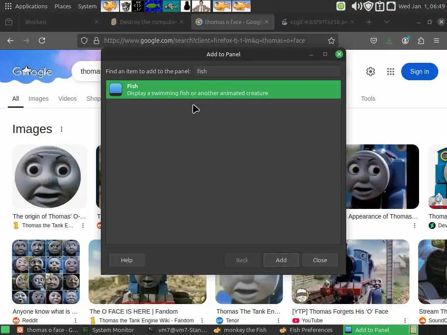Open the Firefox Pocket save icon

[x=374, y=41]
